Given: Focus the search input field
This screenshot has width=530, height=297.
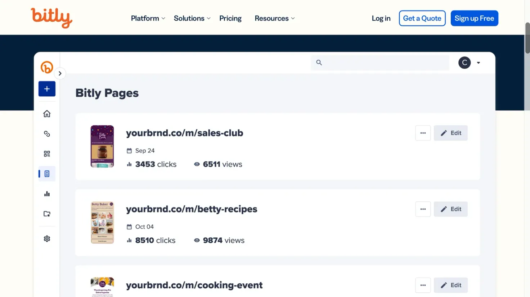Looking at the screenshot, I should [380, 63].
